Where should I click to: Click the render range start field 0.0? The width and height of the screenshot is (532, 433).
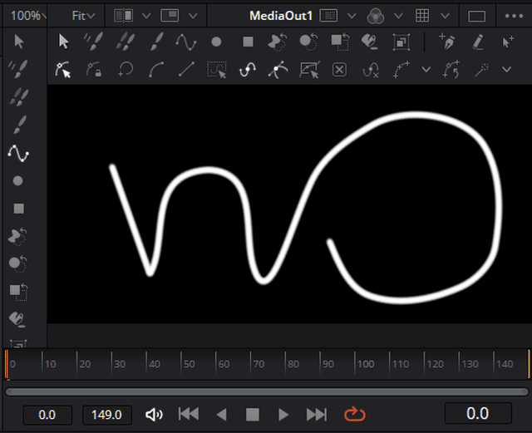(x=47, y=415)
